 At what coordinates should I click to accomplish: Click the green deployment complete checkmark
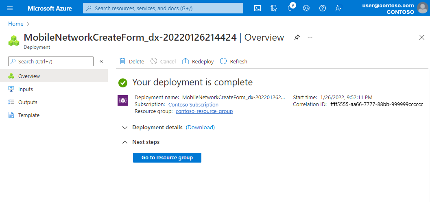pos(123,83)
